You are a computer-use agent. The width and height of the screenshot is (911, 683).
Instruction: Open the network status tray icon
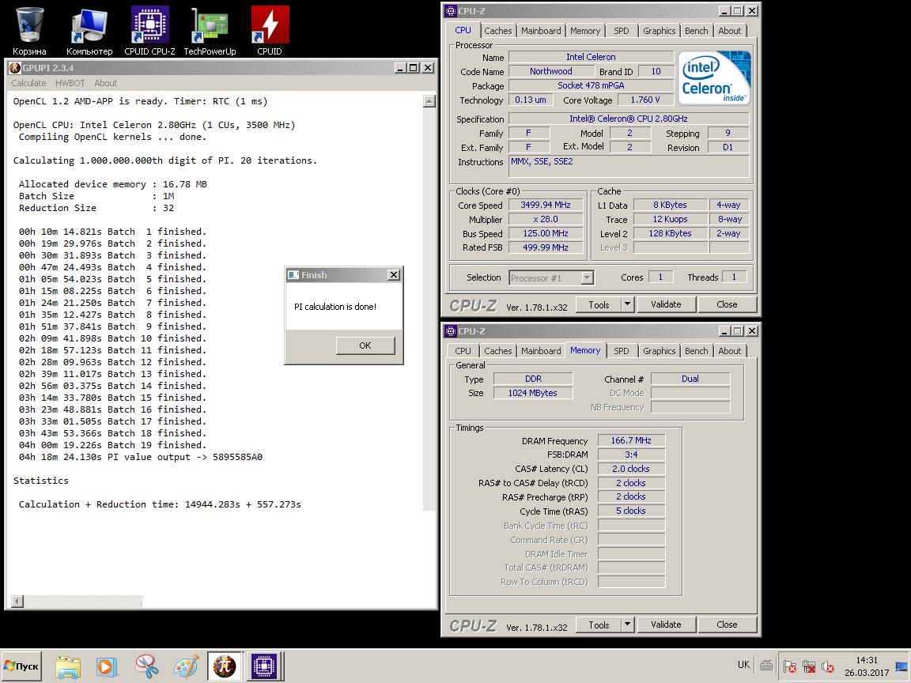809,666
